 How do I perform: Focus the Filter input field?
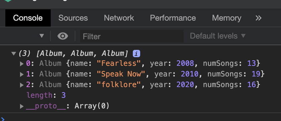pyautogui.click(x=132, y=37)
